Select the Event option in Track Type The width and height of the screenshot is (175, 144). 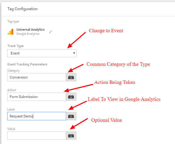42,53
